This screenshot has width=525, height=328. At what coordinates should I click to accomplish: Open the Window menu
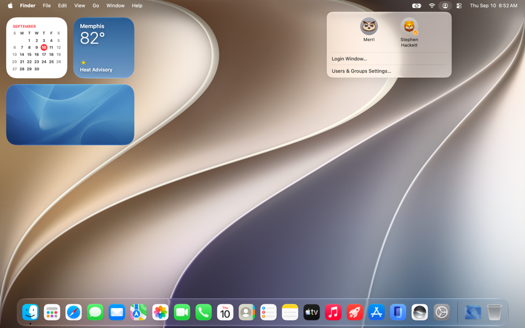pyautogui.click(x=115, y=6)
